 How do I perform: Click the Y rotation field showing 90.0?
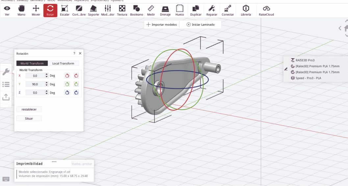35,84
